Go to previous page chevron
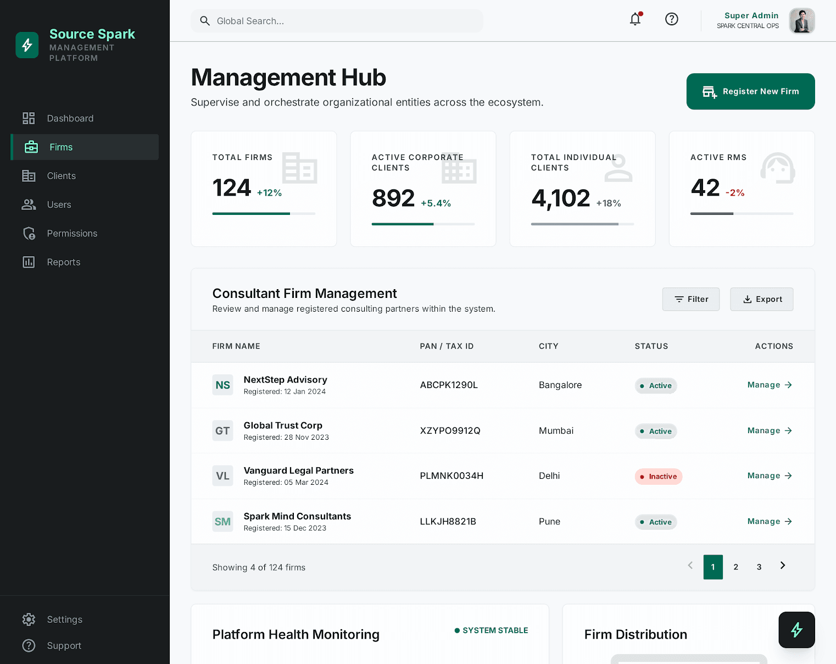This screenshot has width=836, height=664. click(x=690, y=566)
